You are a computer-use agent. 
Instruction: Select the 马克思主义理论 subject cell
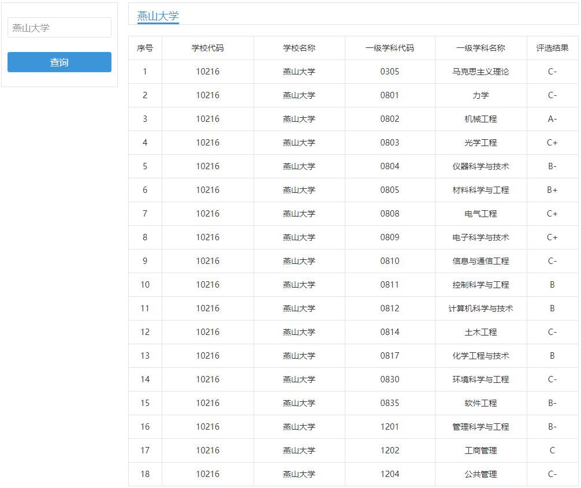(x=481, y=72)
